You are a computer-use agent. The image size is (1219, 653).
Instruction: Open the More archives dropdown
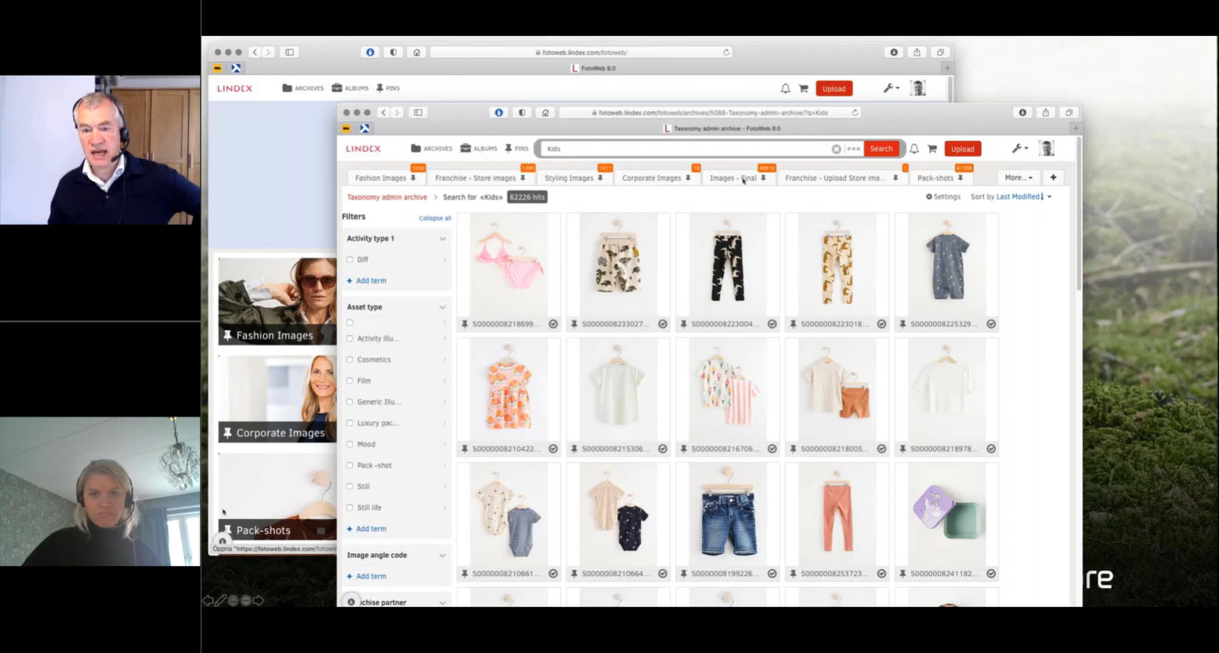coord(1018,177)
